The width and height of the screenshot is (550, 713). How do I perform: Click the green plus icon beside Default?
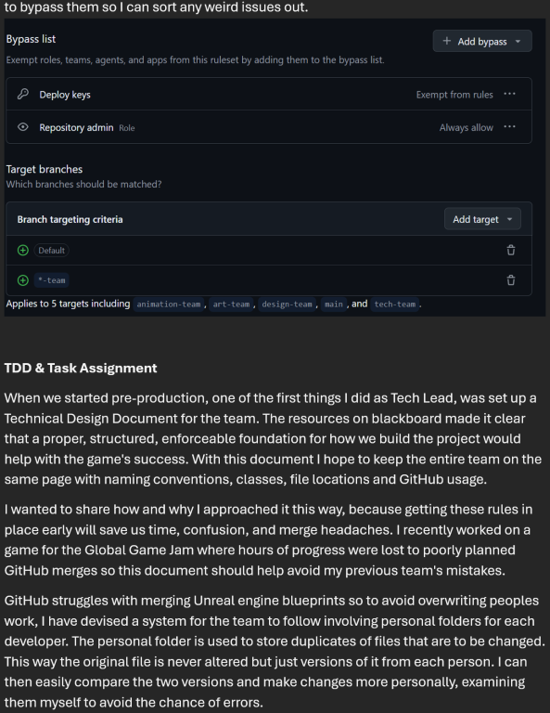(22, 250)
